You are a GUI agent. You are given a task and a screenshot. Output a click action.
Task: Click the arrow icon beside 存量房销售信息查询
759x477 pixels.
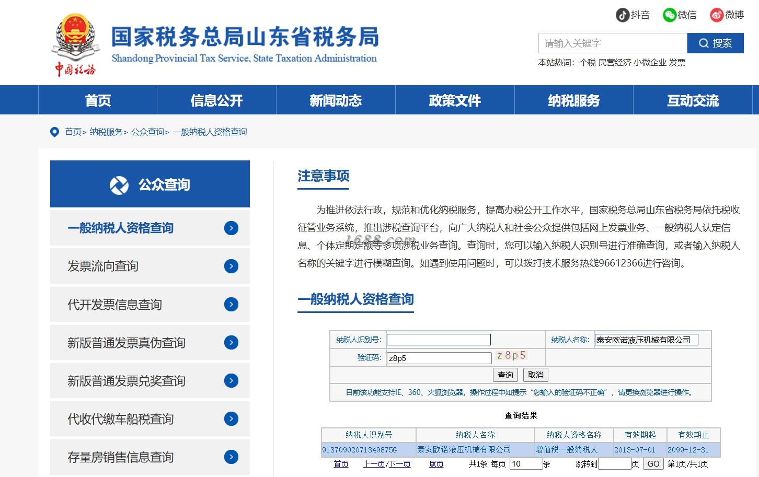point(231,457)
